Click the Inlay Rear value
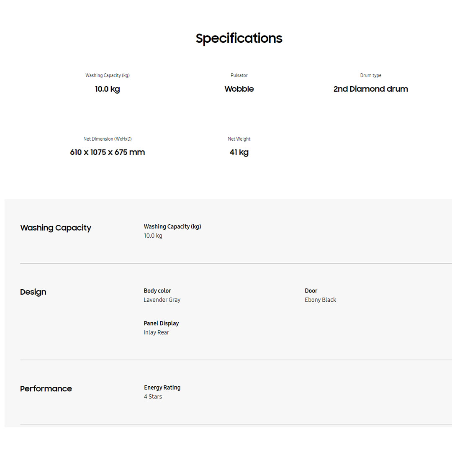 click(x=157, y=333)
